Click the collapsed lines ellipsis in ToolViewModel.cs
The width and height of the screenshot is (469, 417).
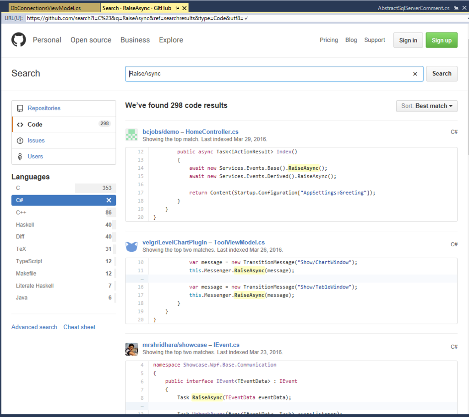click(x=142, y=279)
